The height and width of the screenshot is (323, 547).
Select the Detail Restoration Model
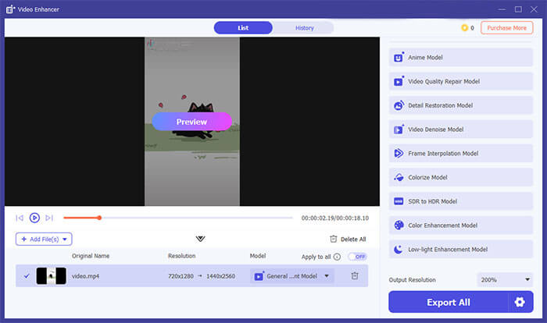point(460,105)
